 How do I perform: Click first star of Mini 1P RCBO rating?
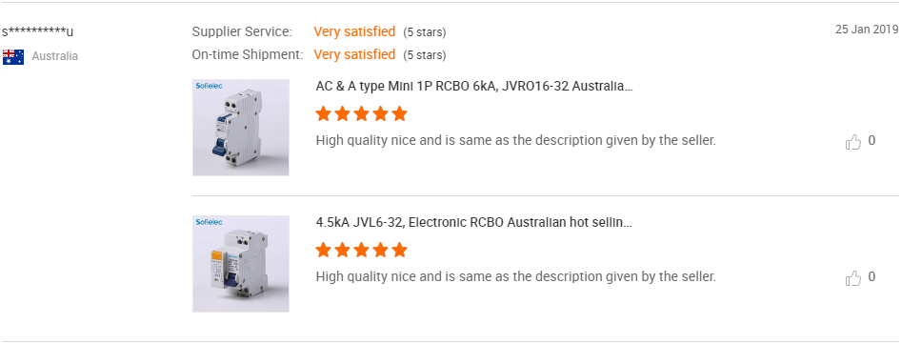324,113
